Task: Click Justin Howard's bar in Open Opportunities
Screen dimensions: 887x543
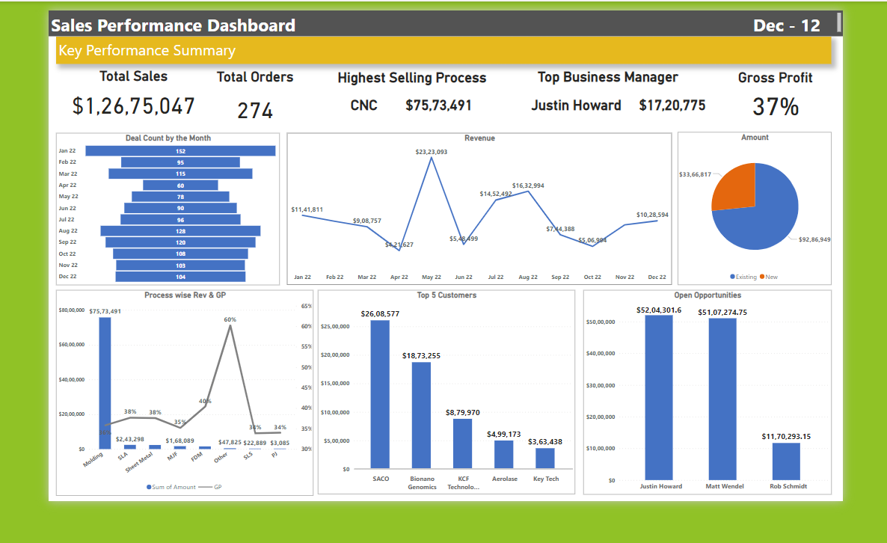Action: [x=659, y=397]
